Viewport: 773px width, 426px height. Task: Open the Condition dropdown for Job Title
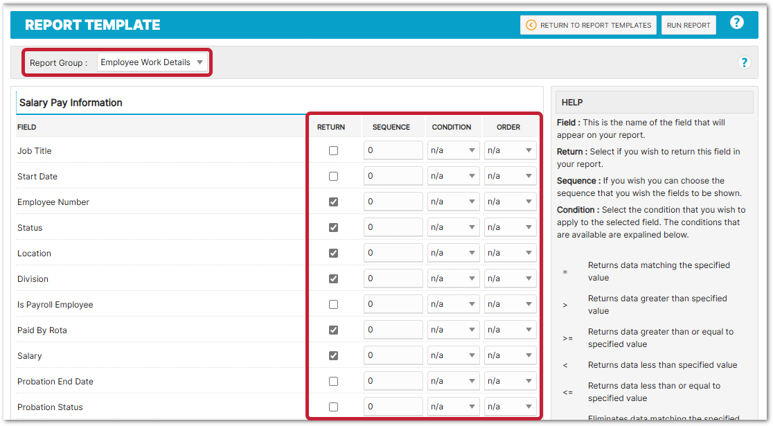[x=453, y=150]
